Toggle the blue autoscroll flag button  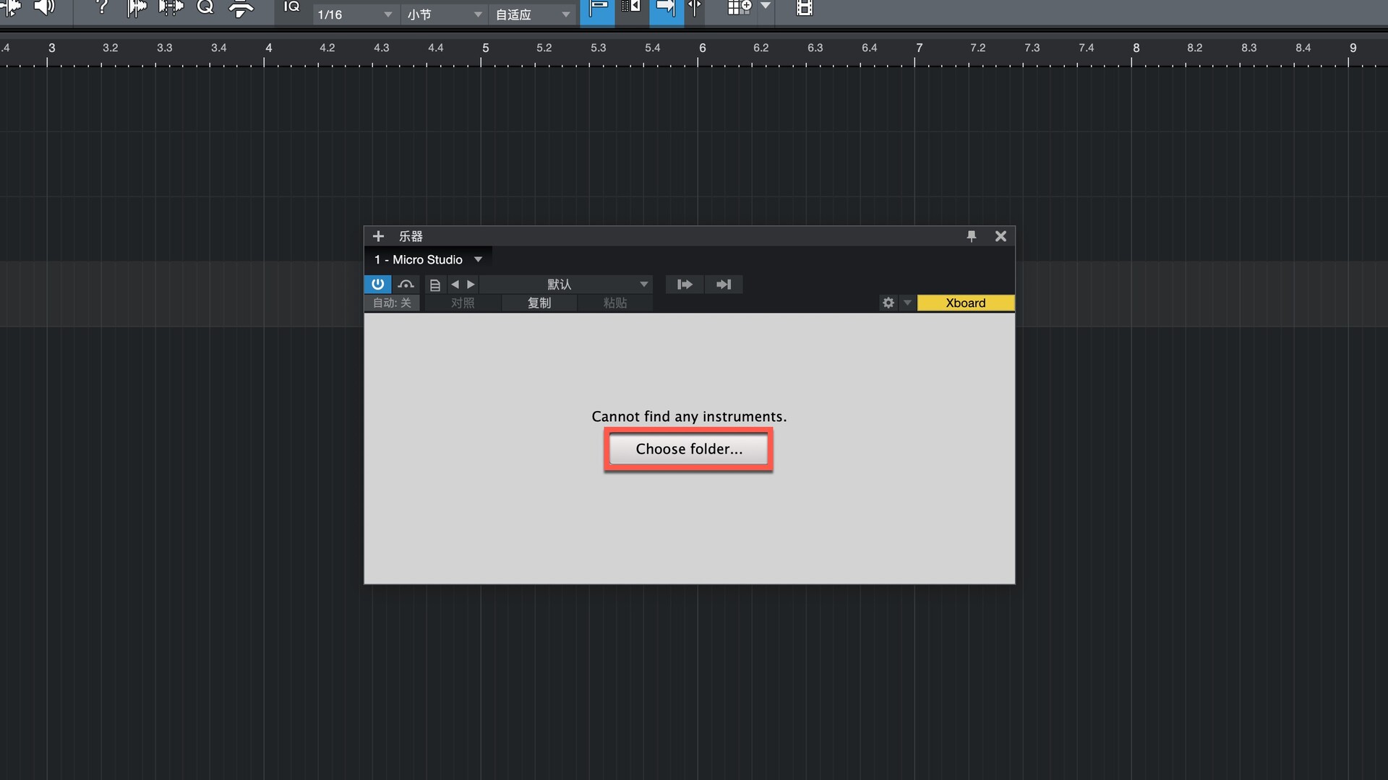point(597,10)
